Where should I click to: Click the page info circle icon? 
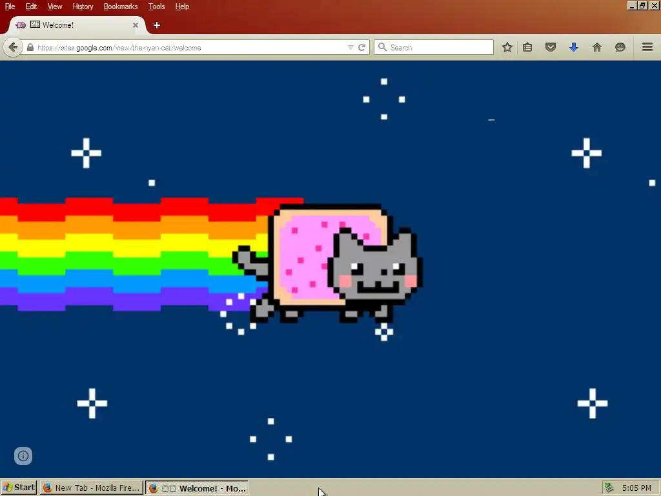tap(23, 456)
